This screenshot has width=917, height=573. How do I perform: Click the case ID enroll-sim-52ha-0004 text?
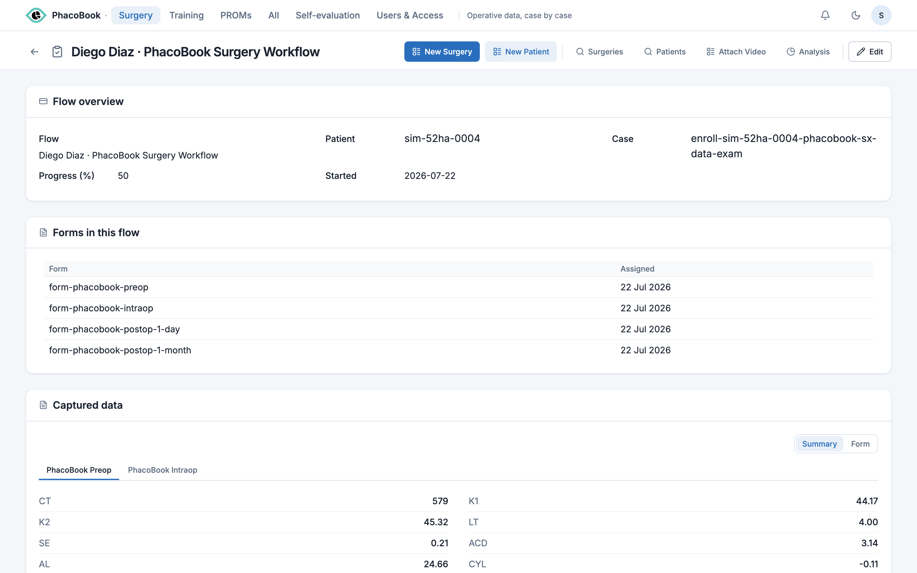(x=784, y=146)
